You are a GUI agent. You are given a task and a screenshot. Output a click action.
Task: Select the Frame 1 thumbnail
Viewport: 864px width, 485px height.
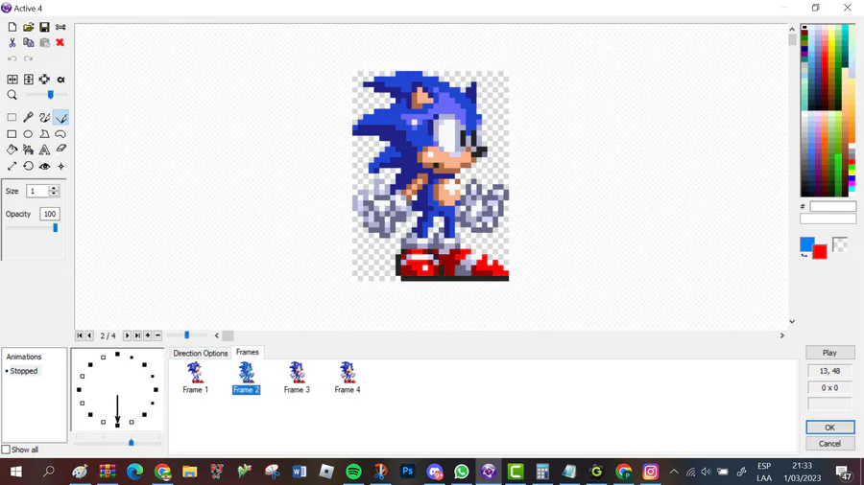(x=195, y=378)
